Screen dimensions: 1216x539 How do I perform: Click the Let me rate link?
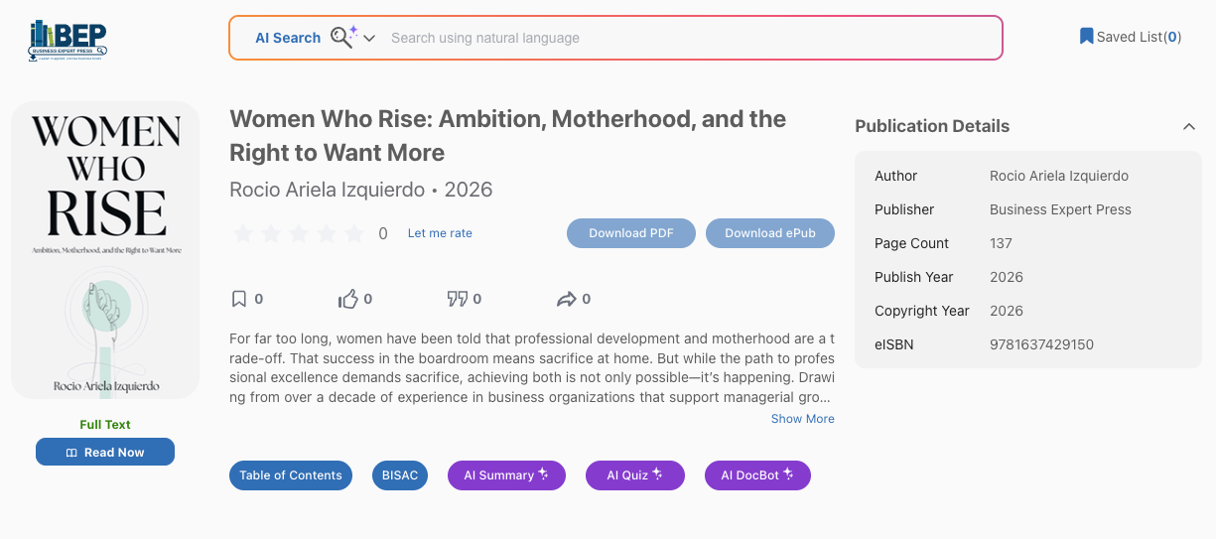[x=440, y=233]
